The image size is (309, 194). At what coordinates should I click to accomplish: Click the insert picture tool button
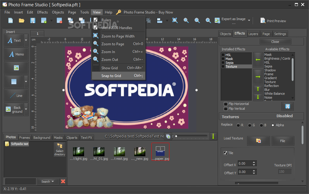click(x=16, y=68)
